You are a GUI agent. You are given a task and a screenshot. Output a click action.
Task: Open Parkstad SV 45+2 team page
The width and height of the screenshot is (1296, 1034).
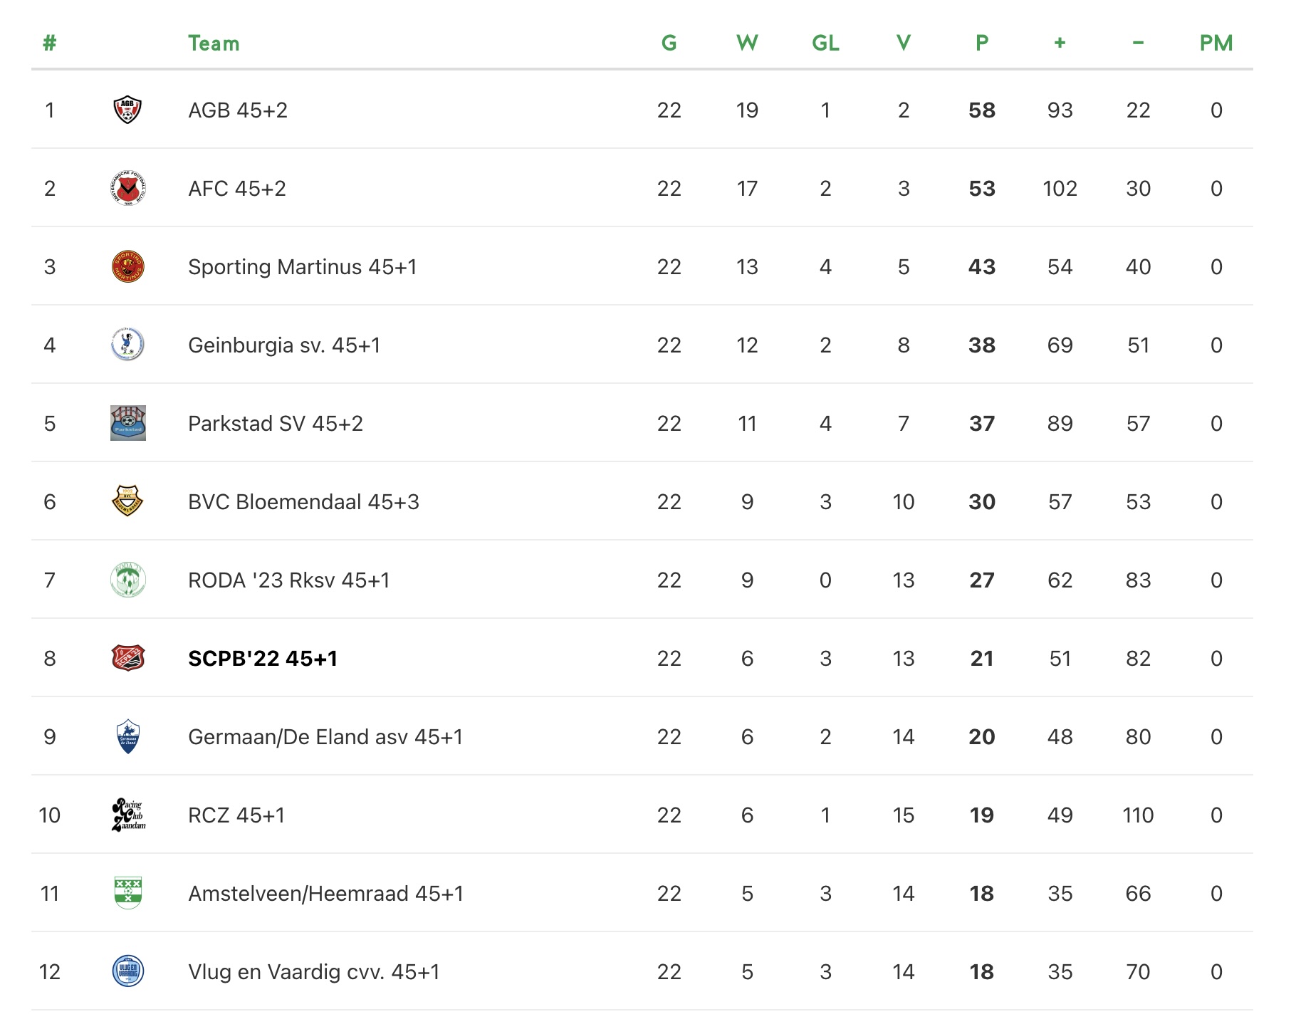[276, 424]
